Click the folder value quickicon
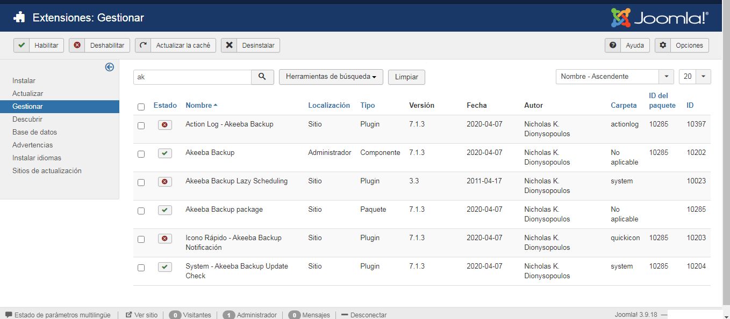 pos(625,238)
